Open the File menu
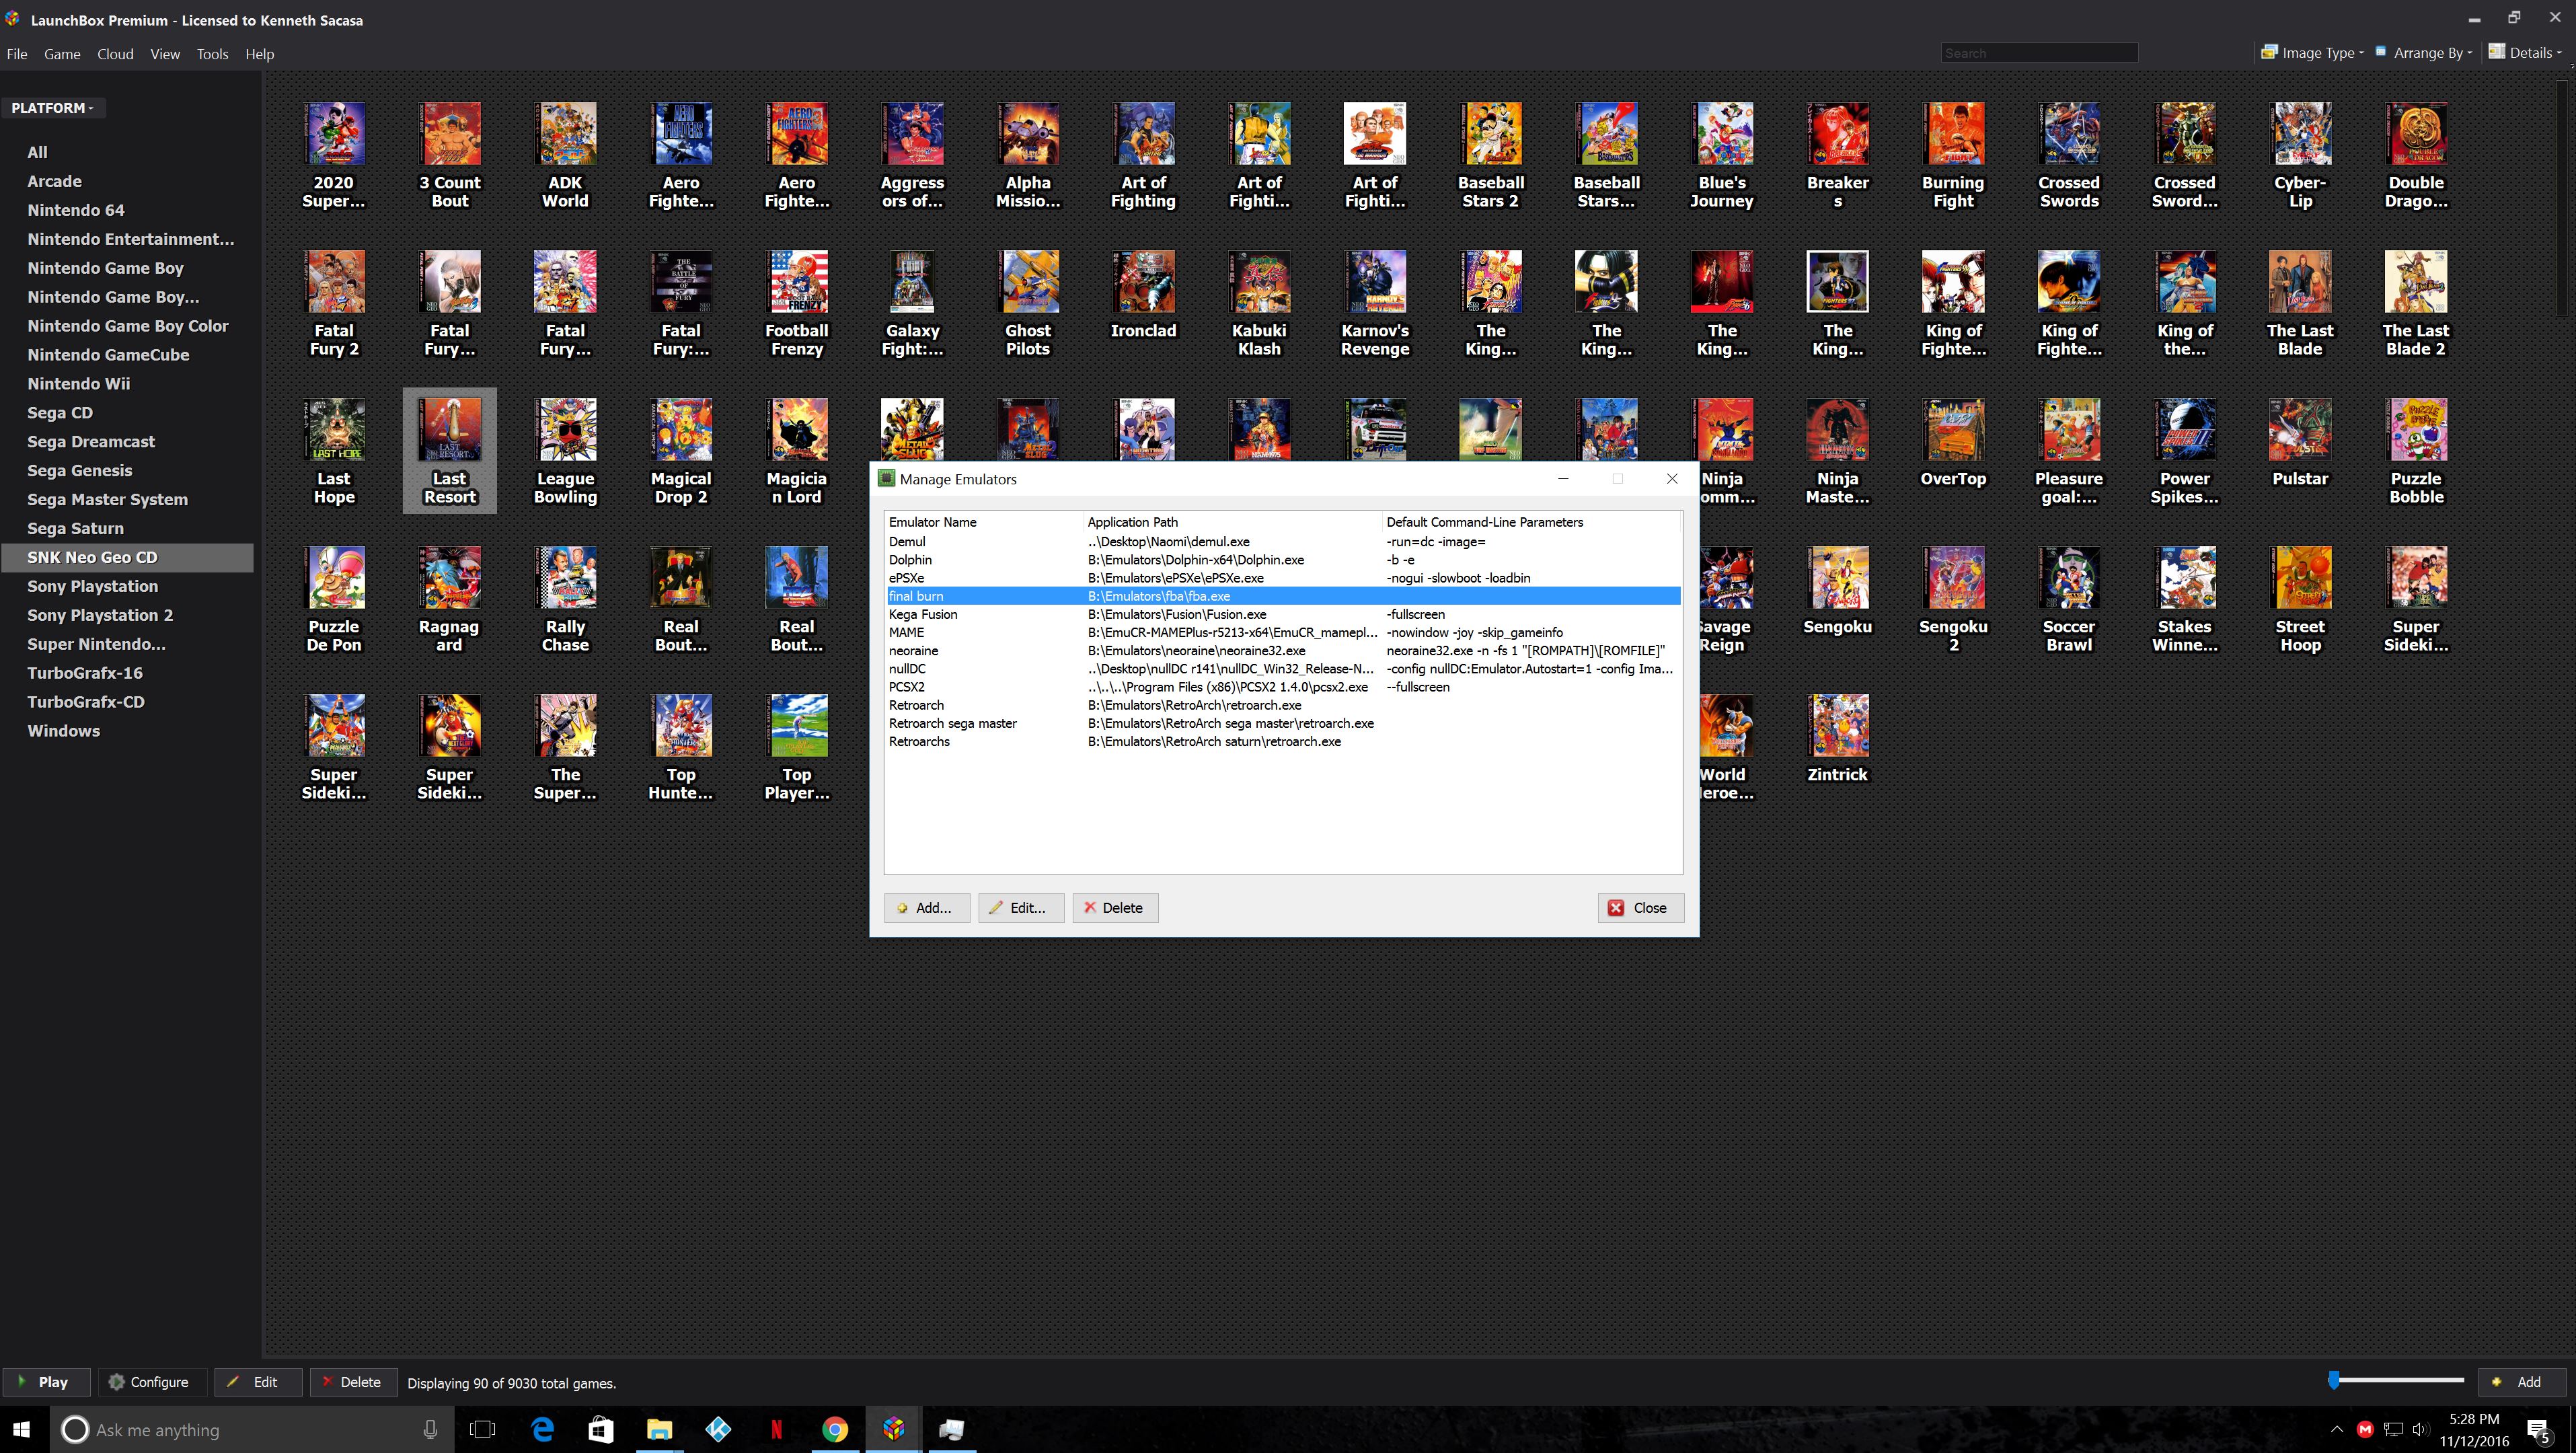 [x=17, y=54]
